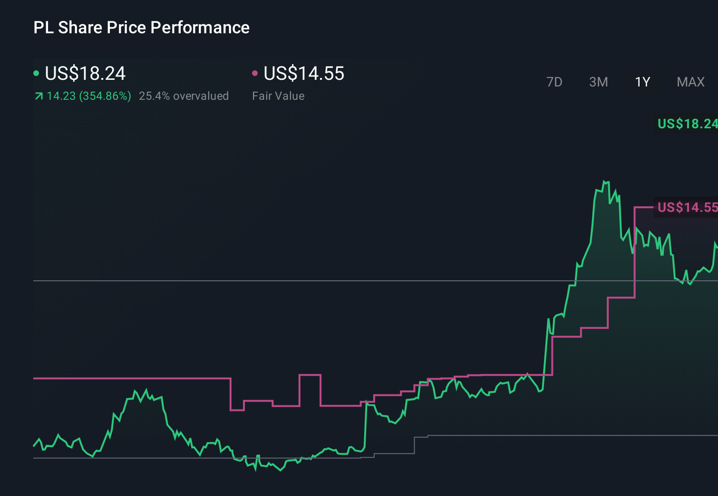Screen dimensions: 718x496
Task: Click the green share price legend dot
Action: pyautogui.click(x=37, y=73)
